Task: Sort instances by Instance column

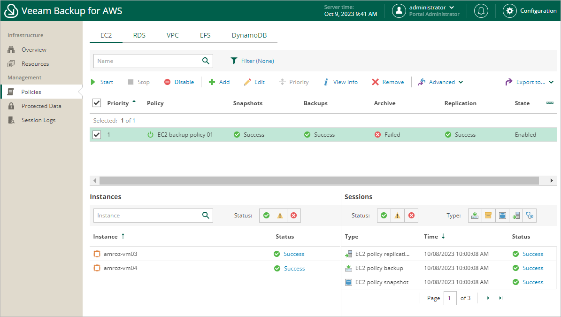Action: (x=109, y=237)
